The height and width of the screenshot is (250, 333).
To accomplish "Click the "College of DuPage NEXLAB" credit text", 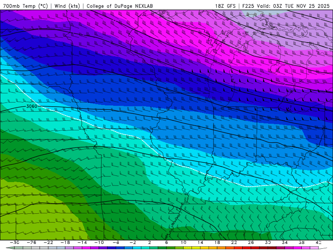I will 119,6.
